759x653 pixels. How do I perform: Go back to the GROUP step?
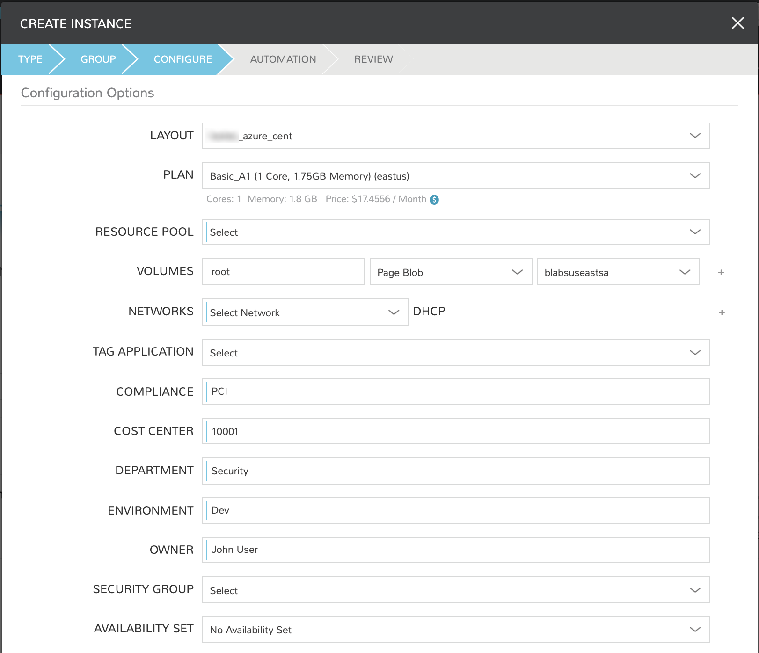(98, 59)
